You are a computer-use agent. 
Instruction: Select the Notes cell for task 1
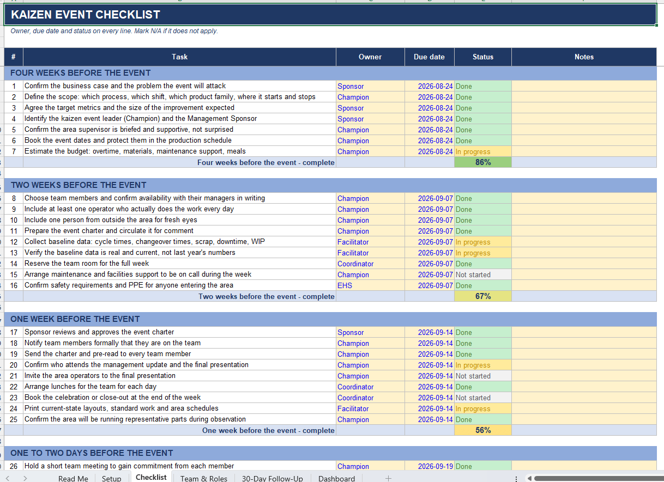(x=584, y=86)
